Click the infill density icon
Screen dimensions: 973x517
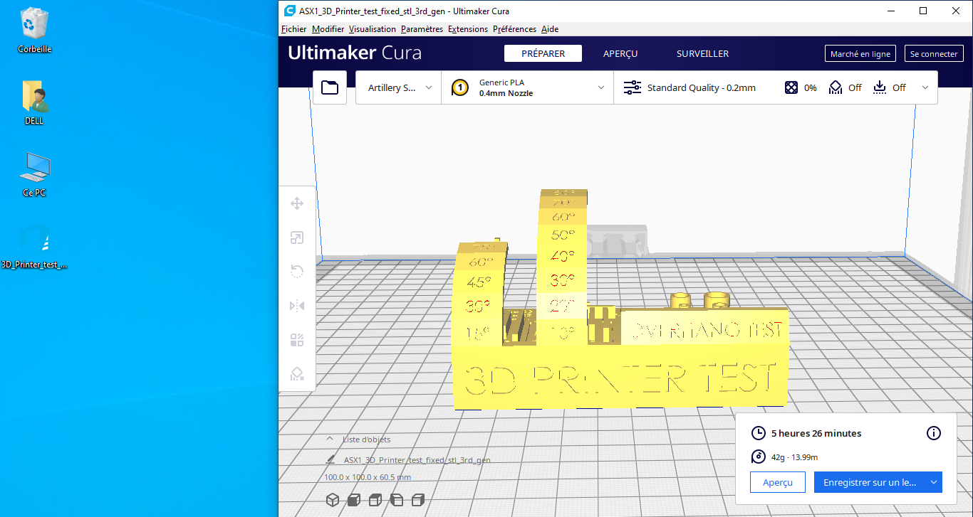pyautogui.click(x=791, y=87)
